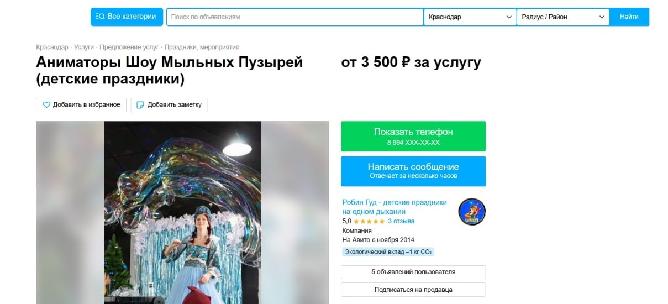Open Праздники, мероприятия breadcrumb
Viewport: 668px width, 304px height.
click(202, 48)
